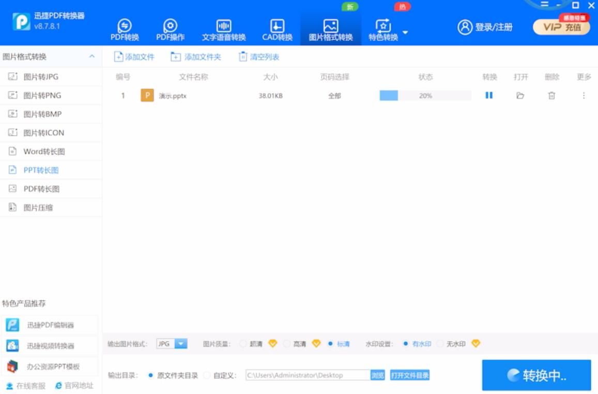Viewport: 598px width, 394px height.
Task: Click 全部 in the 页码选择 column
Action: tap(334, 96)
